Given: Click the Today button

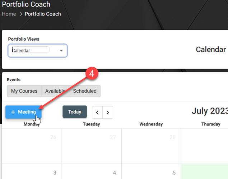Looking at the screenshot, I should point(75,112).
